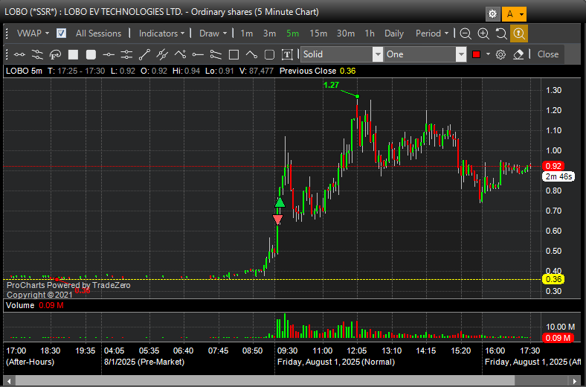The width and height of the screenshot is (586, 387).
Task: Open the VWAP indicator dropdown
Action: (x=33, y=33)
